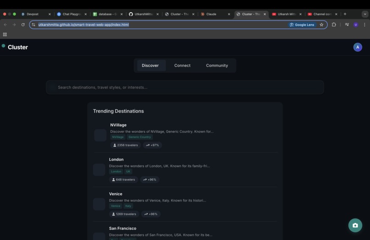Click the 1269 travelers badge
The width and height of the screenshot is (370, 240).
(124, 214)
